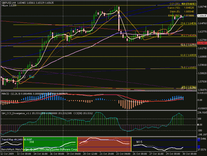The height and width of the screenshot is (156, 207).
Task: Click the -195.197 value on CCI scale
Action: point(202,135)
